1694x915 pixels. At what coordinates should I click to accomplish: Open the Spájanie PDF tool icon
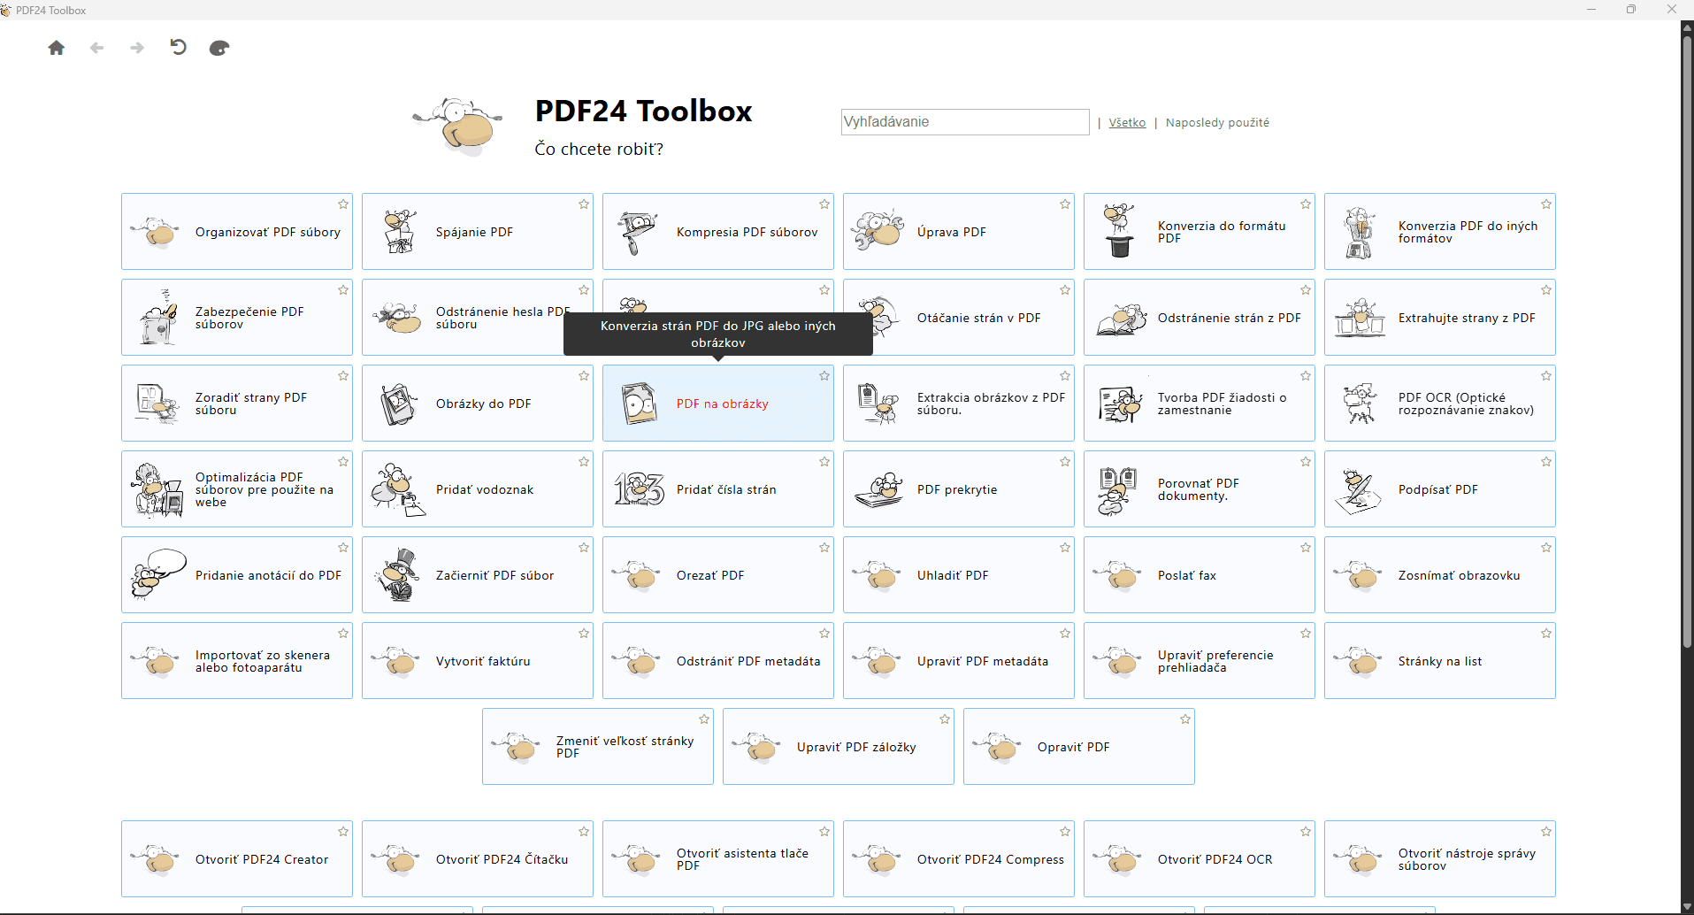point(399,232)
